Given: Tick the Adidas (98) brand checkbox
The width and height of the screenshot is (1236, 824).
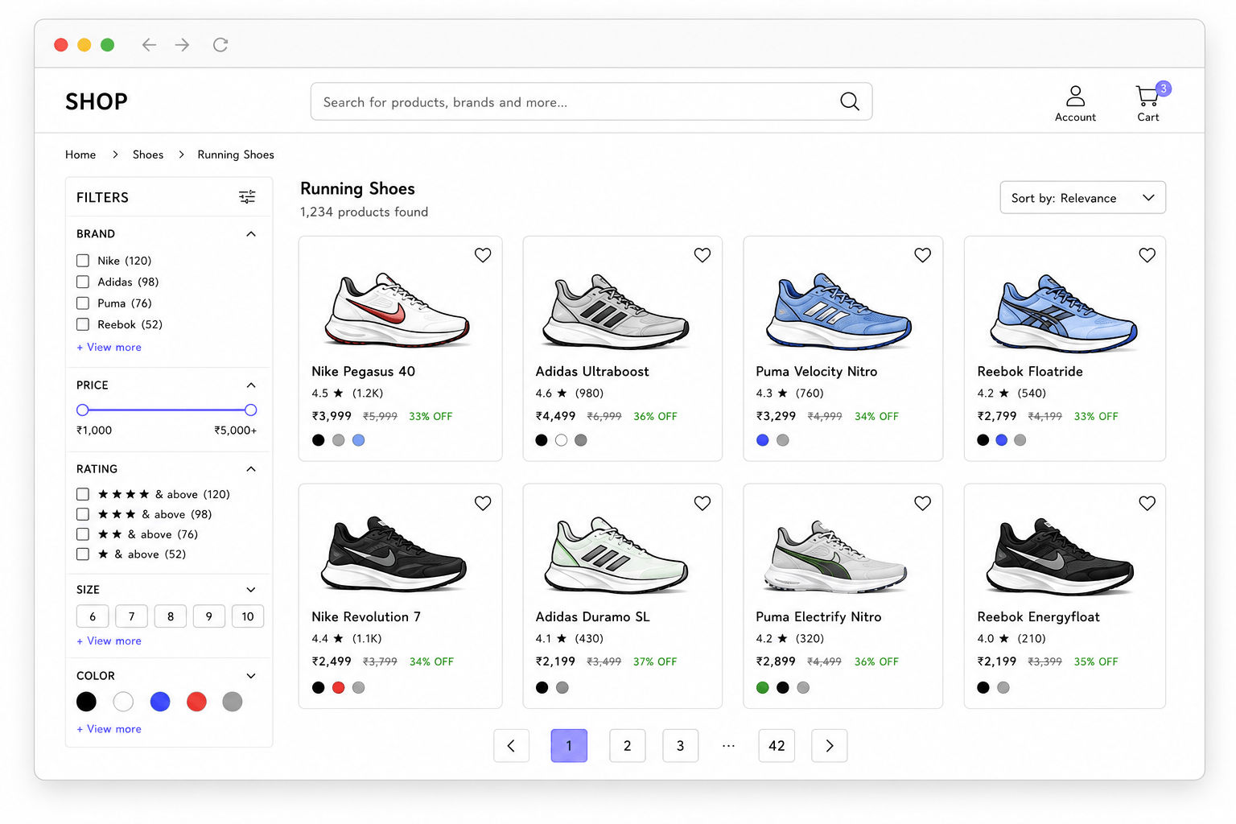Looking at the screenshot, I should (83, 282).
